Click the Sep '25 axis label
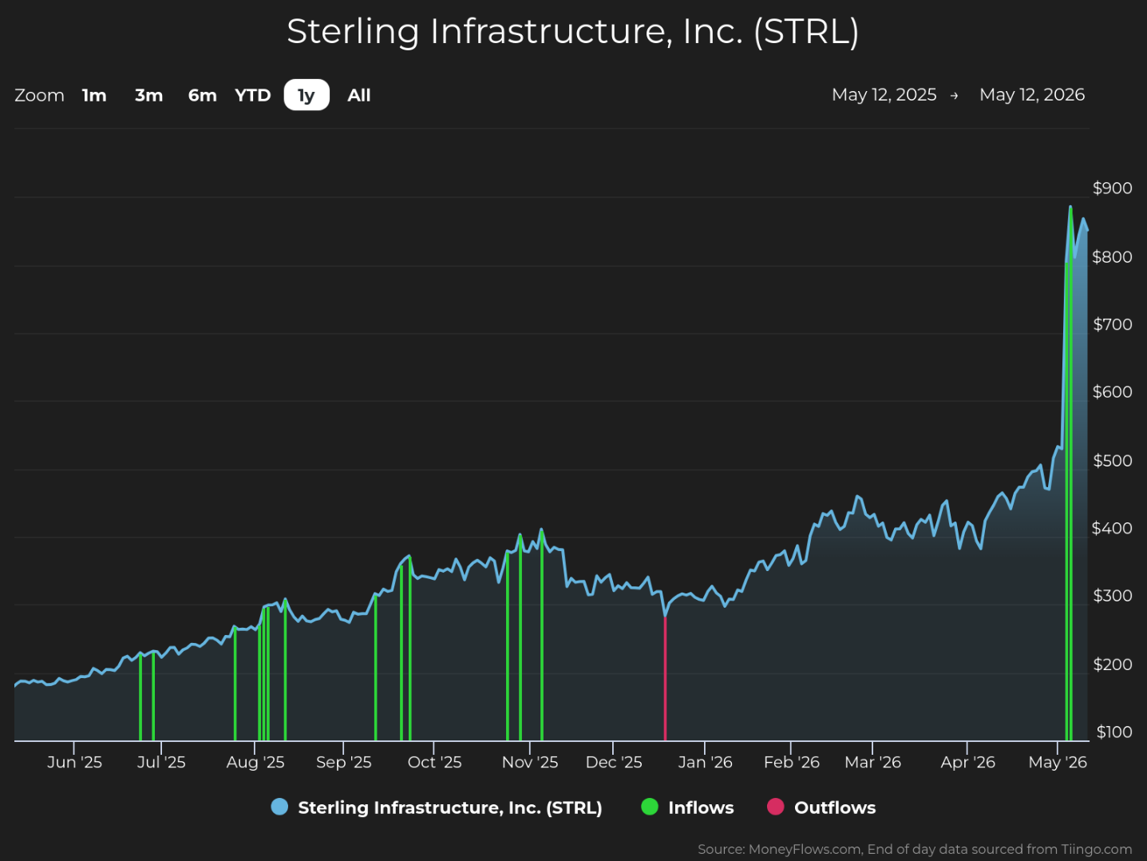The width and height of the screenshot is (1147, 861). pos(344,762)
